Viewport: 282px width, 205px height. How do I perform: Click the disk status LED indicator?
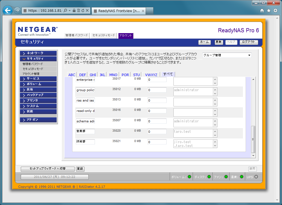click(209, 177)
